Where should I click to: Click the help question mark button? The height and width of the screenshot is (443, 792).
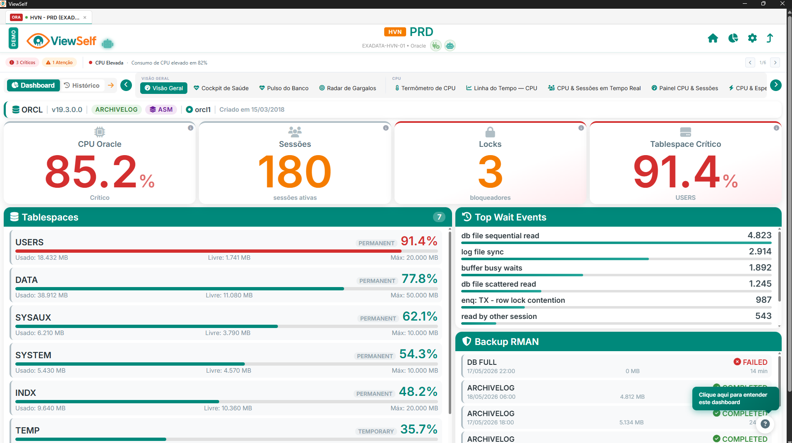[765, 424]
